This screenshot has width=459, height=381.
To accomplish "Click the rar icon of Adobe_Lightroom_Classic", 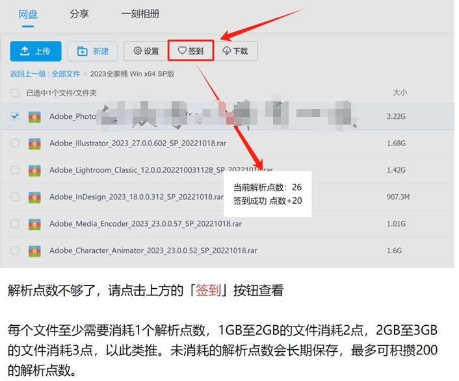I will click(34, 171).
